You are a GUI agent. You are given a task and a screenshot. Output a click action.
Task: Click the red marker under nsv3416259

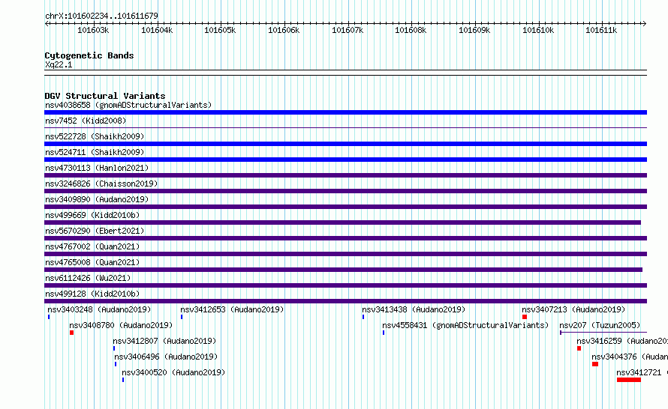[x=579, y=348]
